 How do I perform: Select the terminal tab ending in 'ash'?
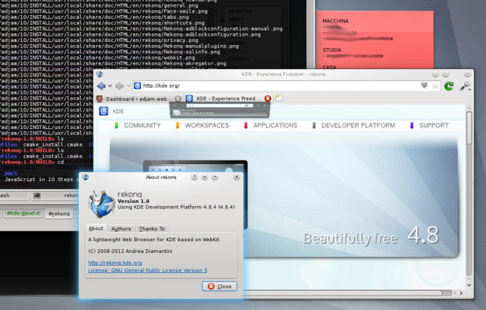(x=14, y=195)
